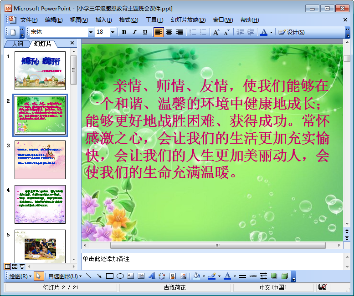Select the Arrow drawing tool
354x296 pixels.
[99, 276]
